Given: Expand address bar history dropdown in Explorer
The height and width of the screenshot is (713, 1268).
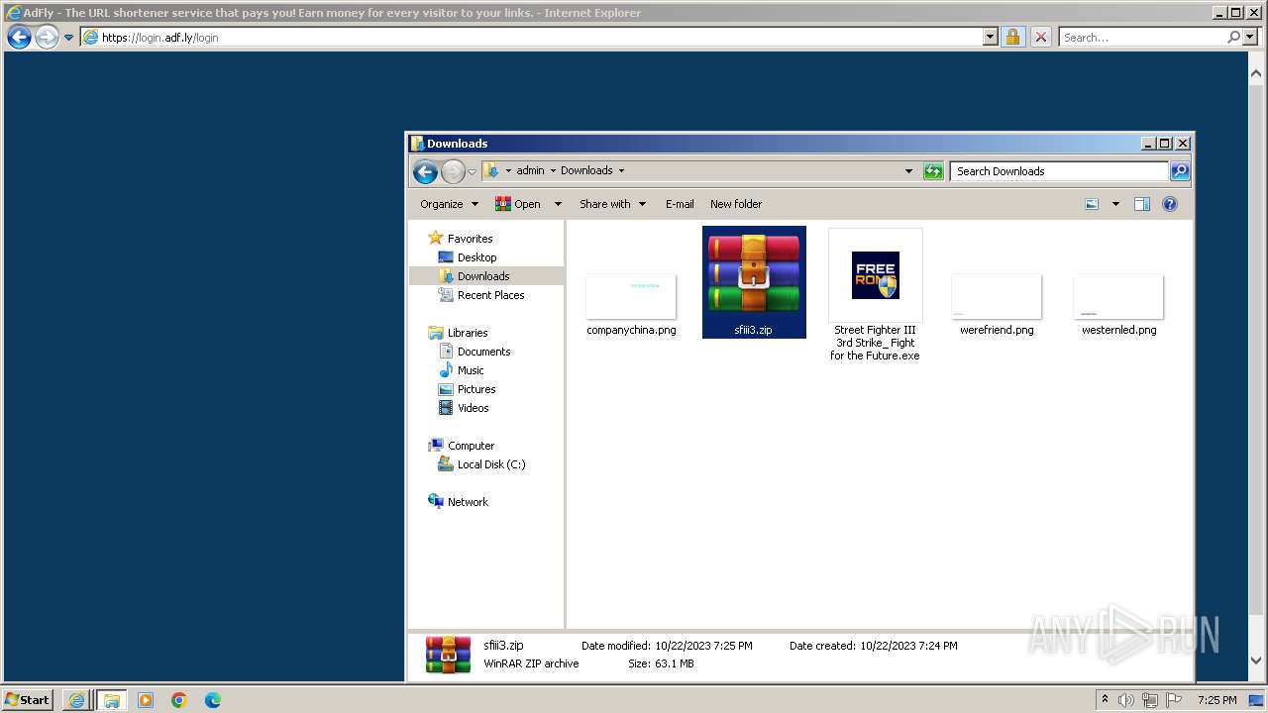Looking at the screenshot, I should coord(908,171).
